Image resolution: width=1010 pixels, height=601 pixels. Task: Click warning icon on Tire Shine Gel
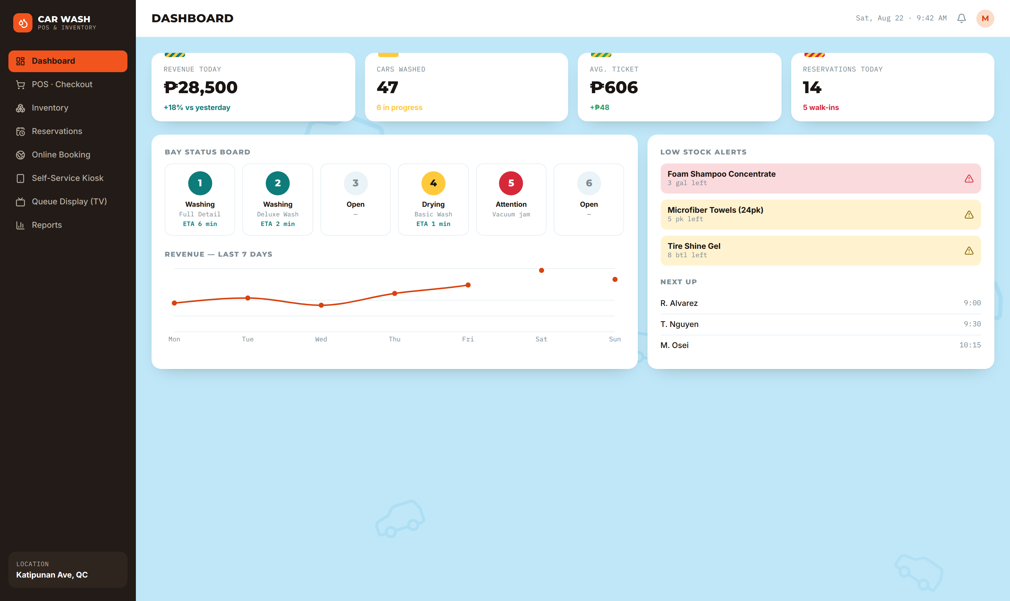tap(969, 251)
